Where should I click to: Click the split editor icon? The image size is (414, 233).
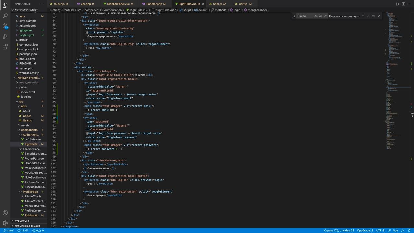click(404, 4)
